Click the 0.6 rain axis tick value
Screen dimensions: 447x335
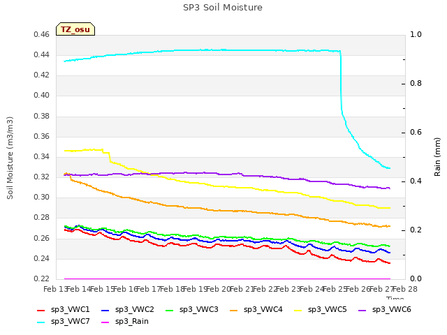click(x=416, y=133)
